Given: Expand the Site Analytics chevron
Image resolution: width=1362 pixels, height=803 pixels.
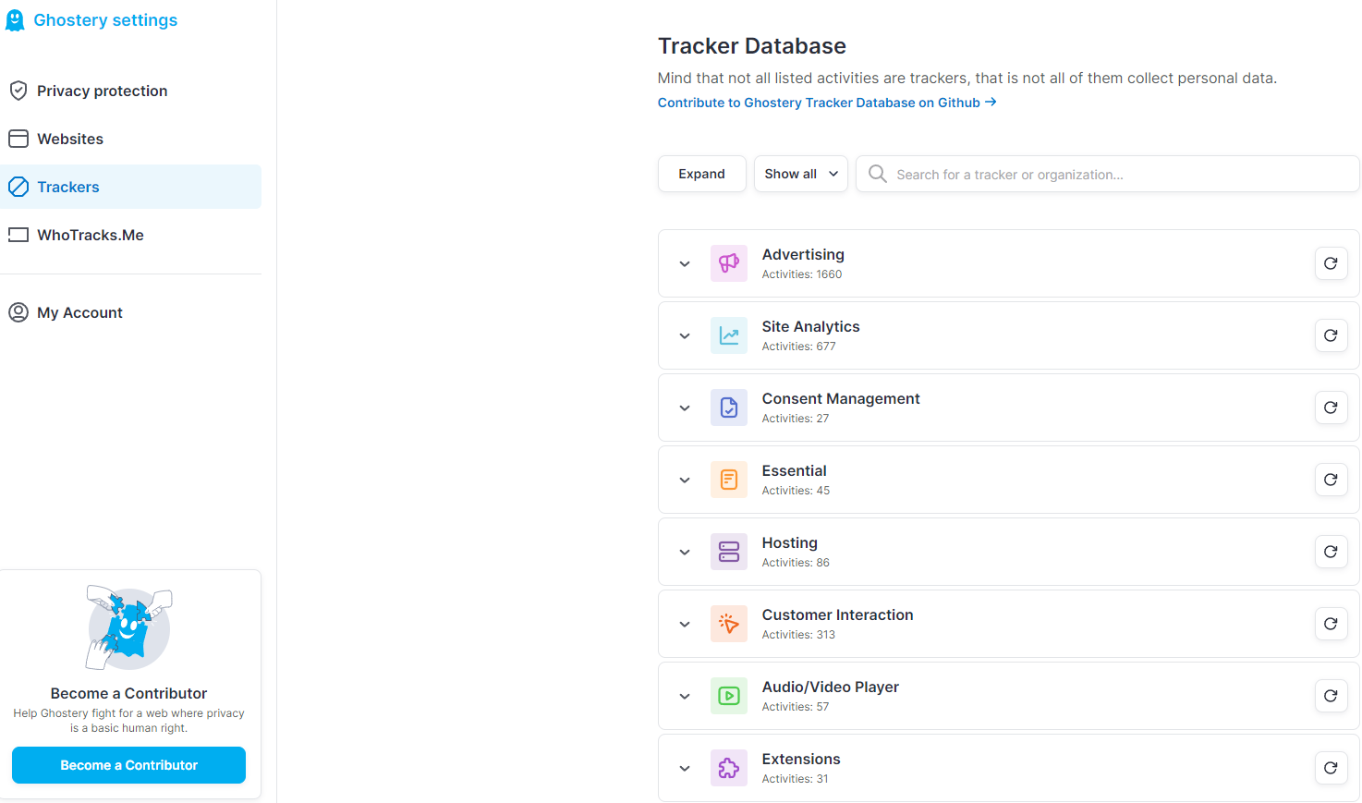Looking at the screenshot, I should point(685,336).
